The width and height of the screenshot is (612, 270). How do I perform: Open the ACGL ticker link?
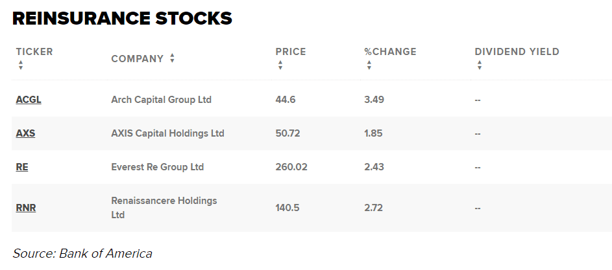pos(29,100)
